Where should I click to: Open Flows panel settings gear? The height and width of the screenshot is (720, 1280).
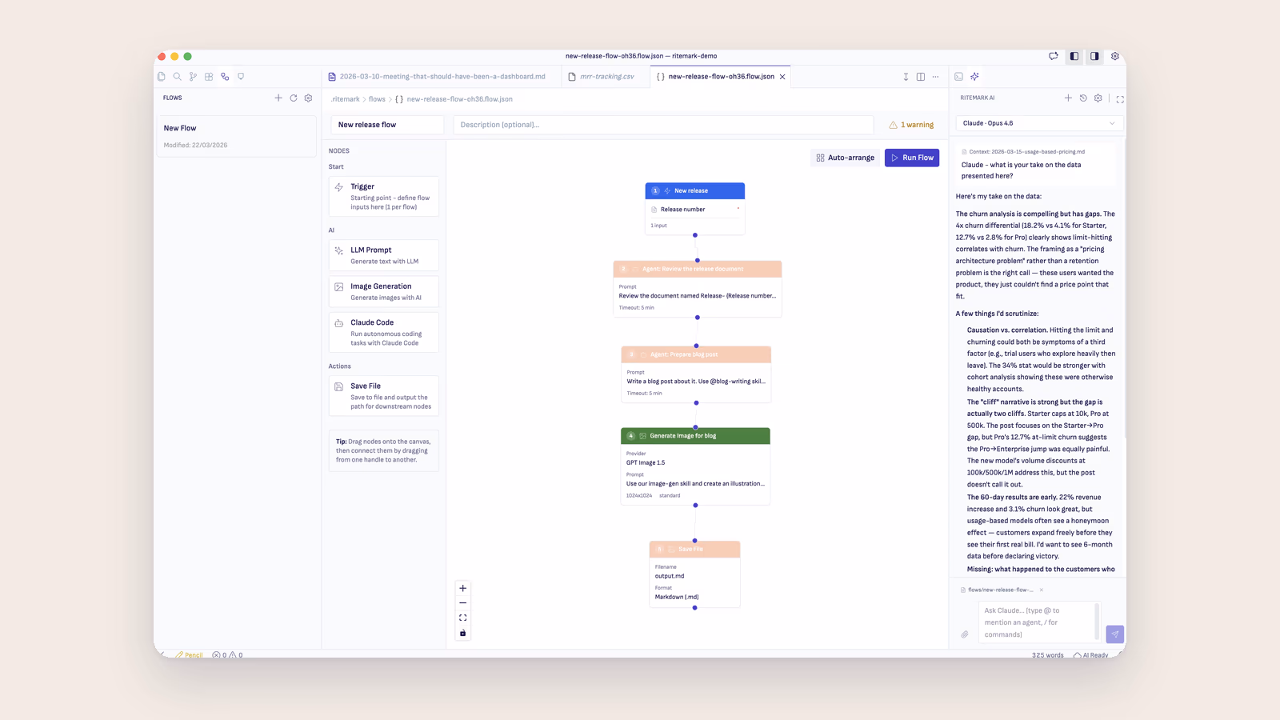308,98
